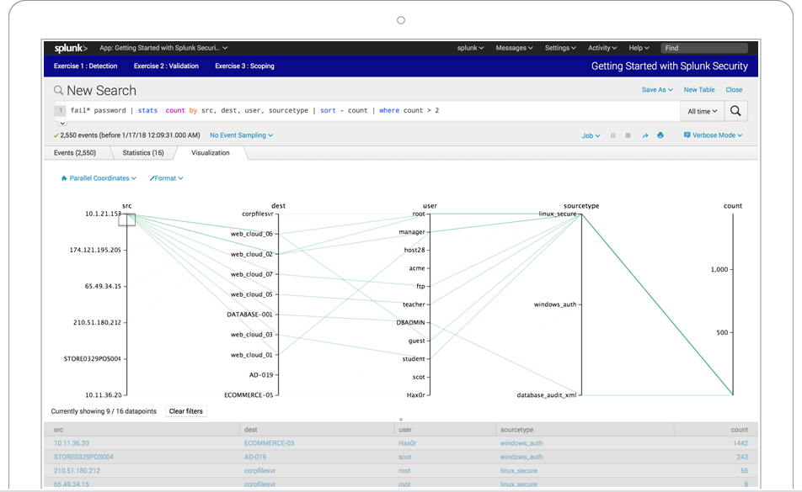Expand the search bar chevron
802x492 pixels.
(x=61, y=123)
